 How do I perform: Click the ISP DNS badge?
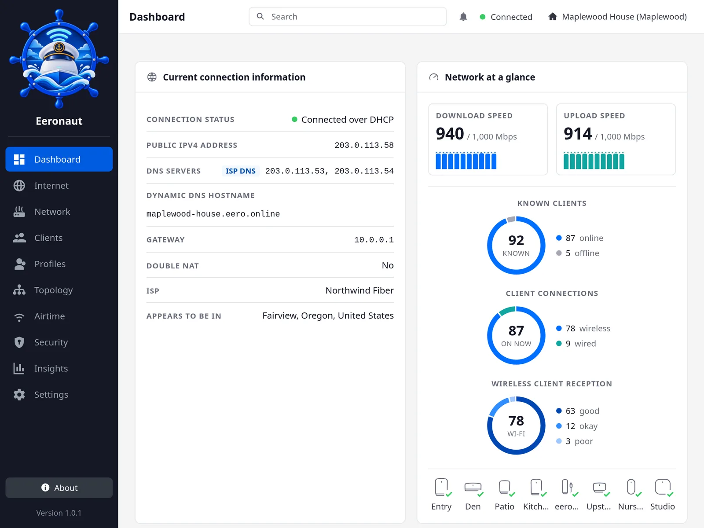[x=240, y=171]
